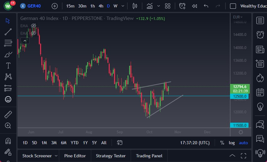Viewport: 267px width, 162px height.
Task: Open the Wealthy Educ layout name
Action: point(254,6)
